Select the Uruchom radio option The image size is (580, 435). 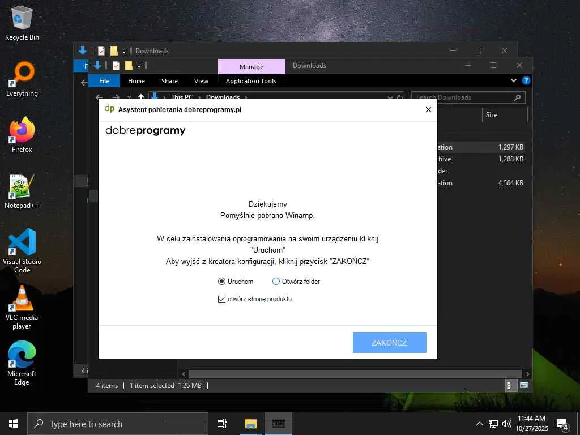point(236,282)
